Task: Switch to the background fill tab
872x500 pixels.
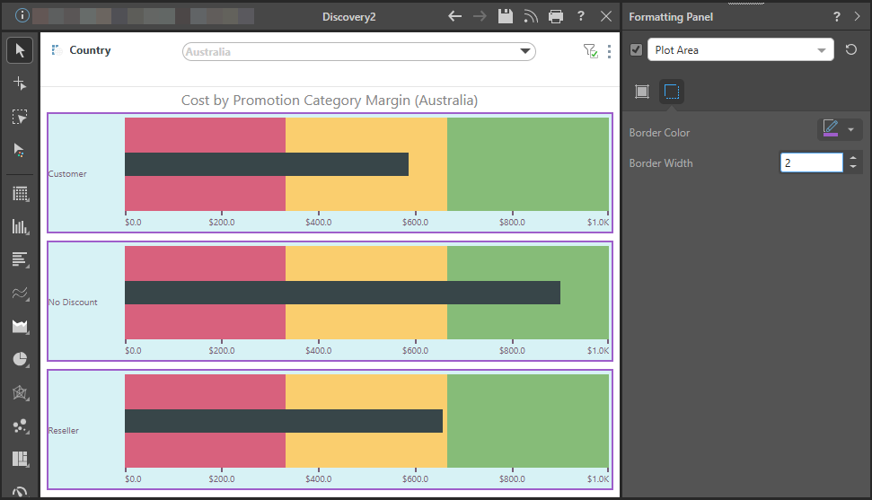Action: pos(642,91)
